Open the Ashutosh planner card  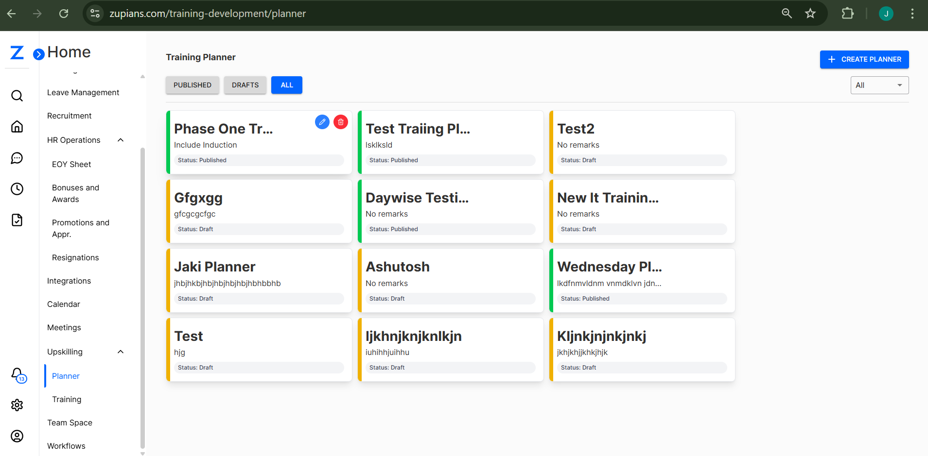point(450,281)
